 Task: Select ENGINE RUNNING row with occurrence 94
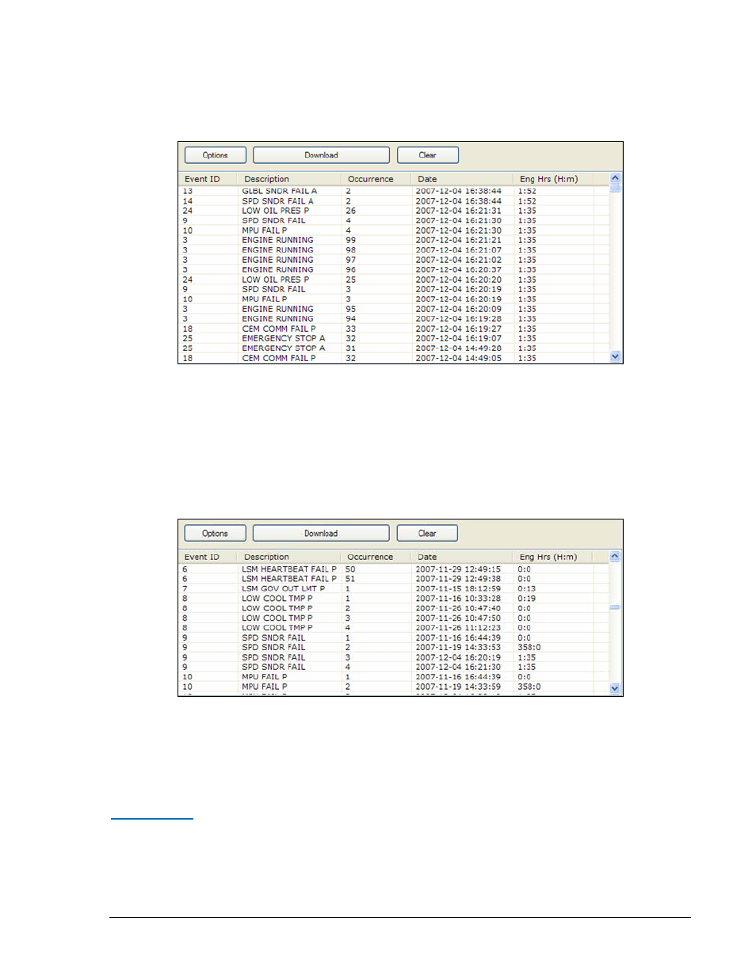395,319
